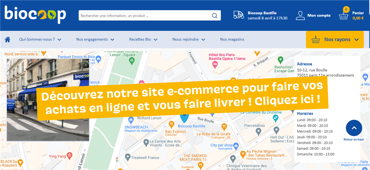Viewport: 370px width, 170px height.
Task: Click the Piercetattoo map marker
Action: coord(258,131)
